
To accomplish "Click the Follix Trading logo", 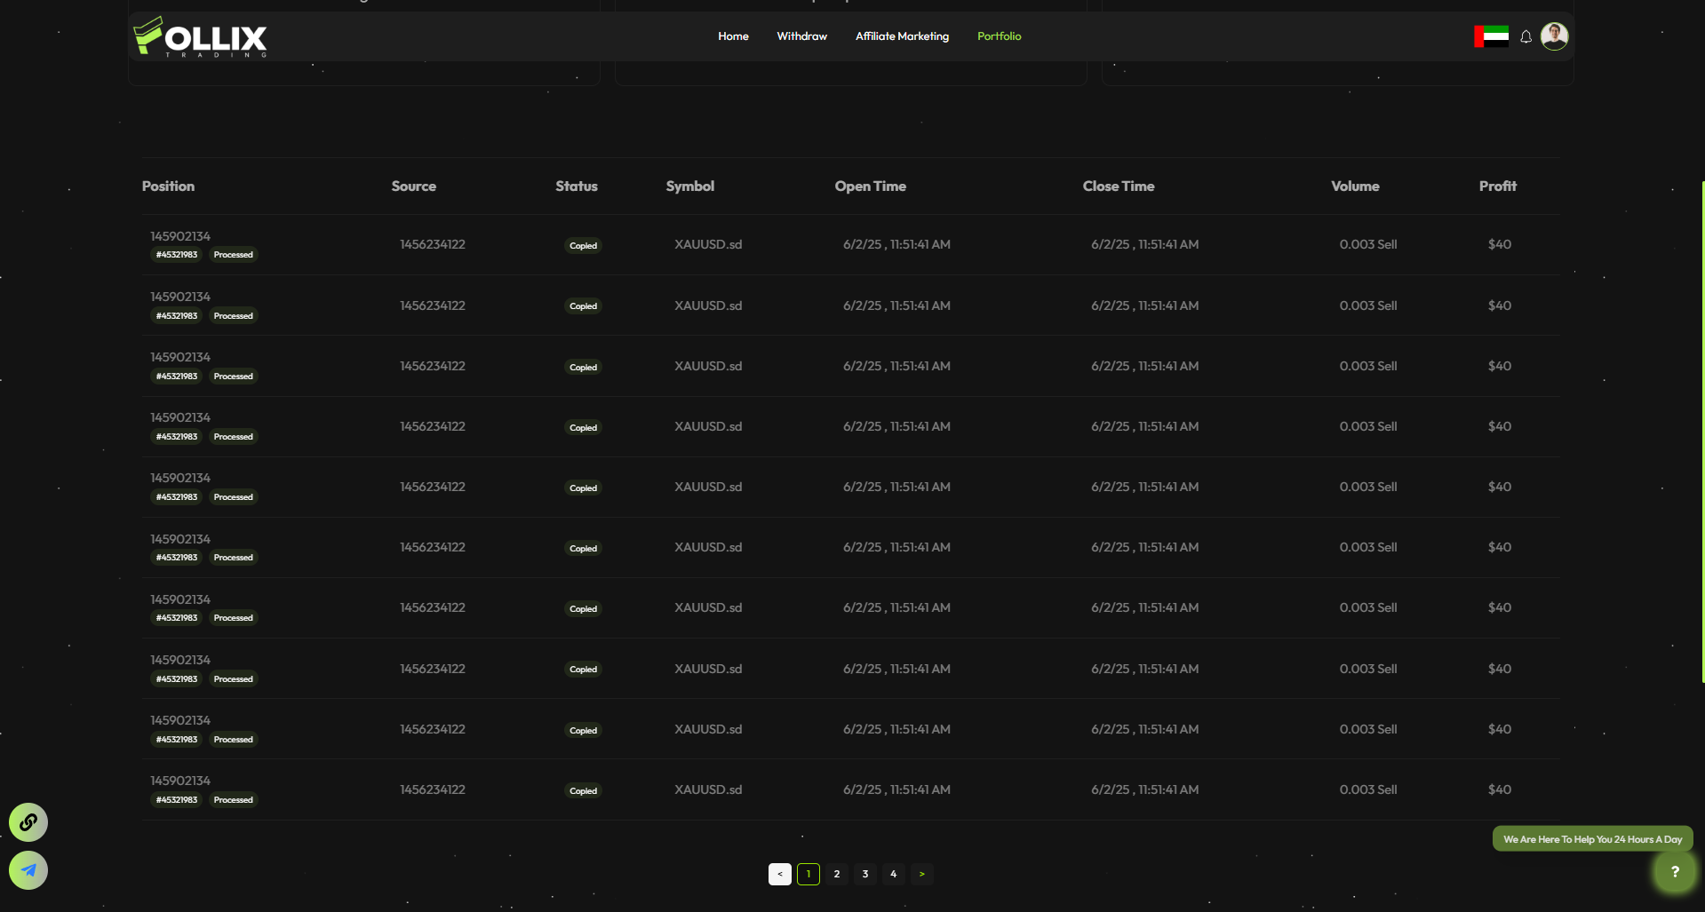I will pyautogui.click(x=201, y=37).
